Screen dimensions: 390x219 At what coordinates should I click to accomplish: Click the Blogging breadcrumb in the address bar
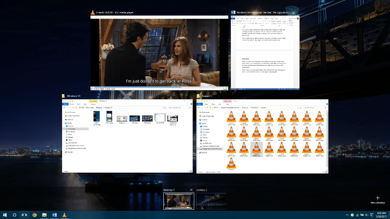tap(99, 108)
